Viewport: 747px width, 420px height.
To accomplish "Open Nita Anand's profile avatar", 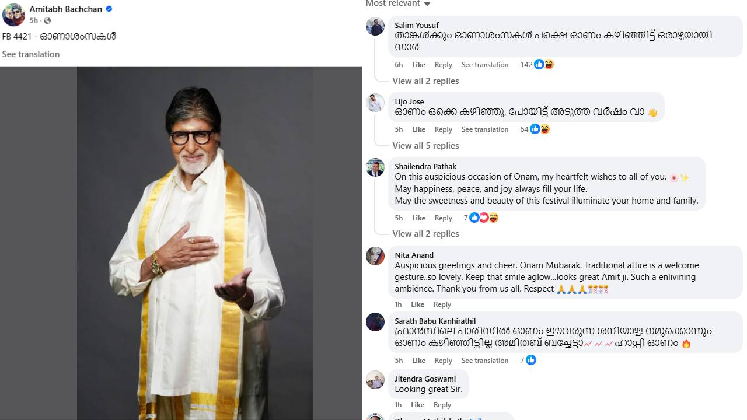I will (x=375, y=256).
